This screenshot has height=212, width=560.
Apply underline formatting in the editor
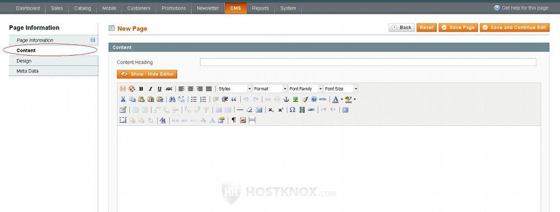160,89
